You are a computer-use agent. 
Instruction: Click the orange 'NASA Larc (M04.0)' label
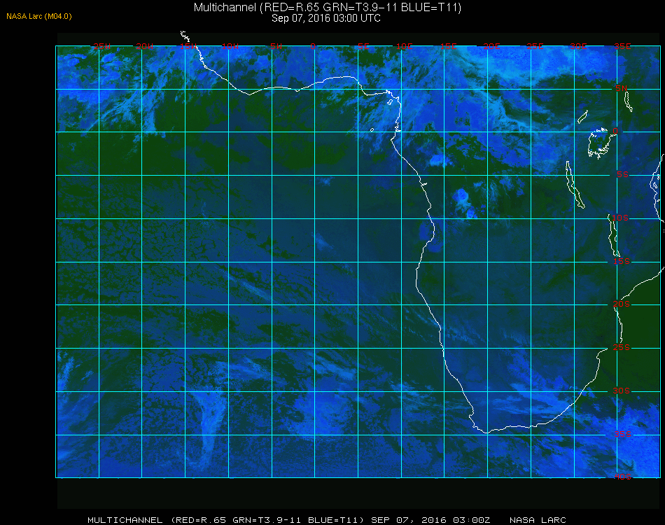[39, 16]
